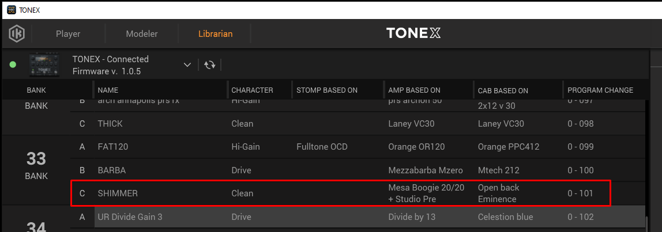Open the Modeler tab
This screenshot has height=232, width=662.
point(142,34)
